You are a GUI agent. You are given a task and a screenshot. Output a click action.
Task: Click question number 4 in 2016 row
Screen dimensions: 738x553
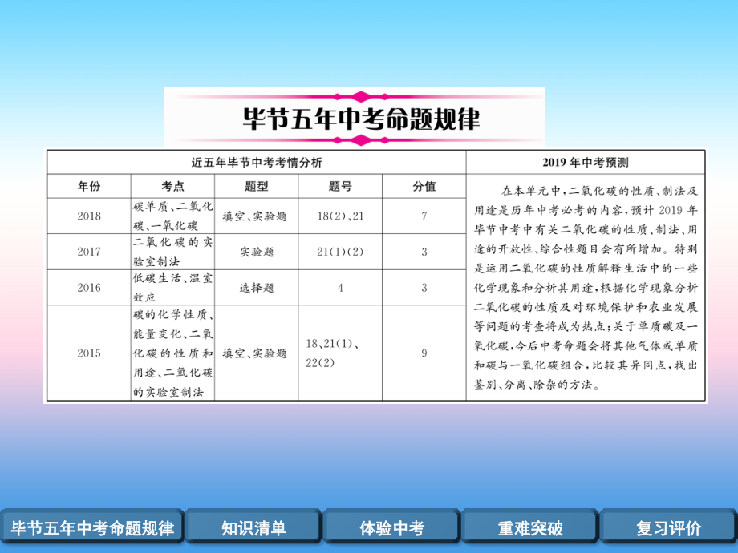click(340, 287)
